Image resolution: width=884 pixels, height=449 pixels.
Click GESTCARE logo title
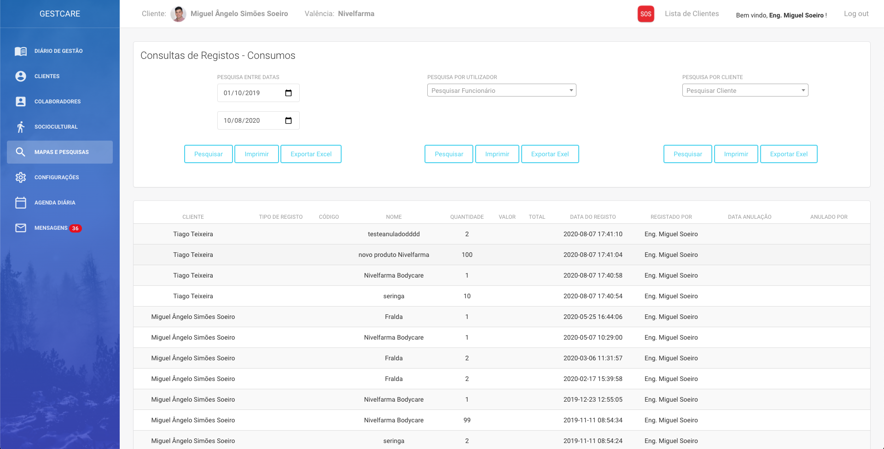pyautogui.click(x=60, y=14)
